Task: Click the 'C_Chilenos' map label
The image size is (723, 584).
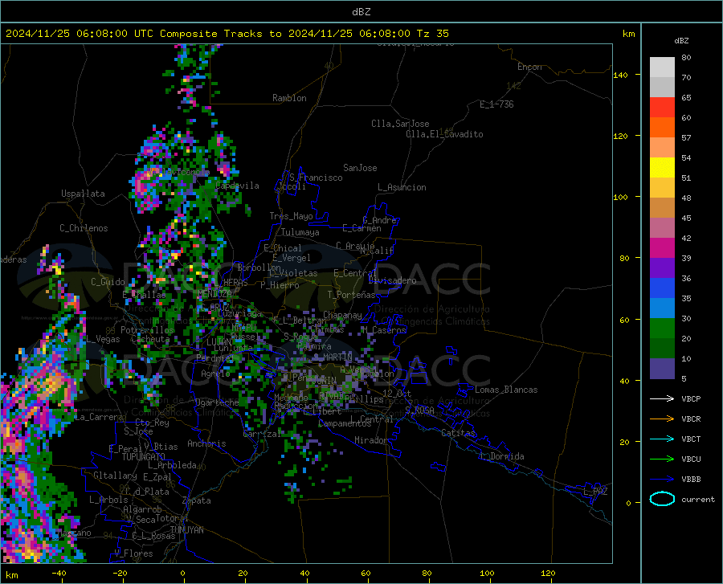Action: (84, 228)
